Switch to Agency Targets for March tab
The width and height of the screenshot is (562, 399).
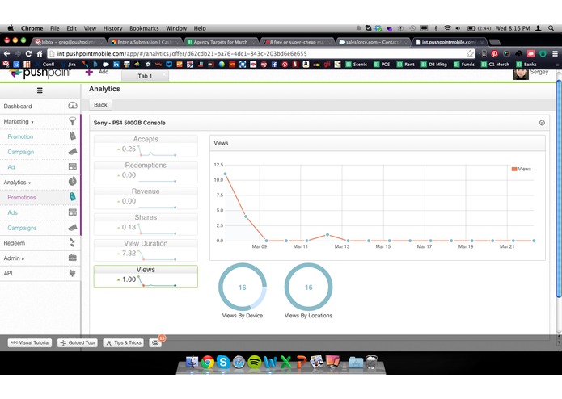(x=221, y=42)
